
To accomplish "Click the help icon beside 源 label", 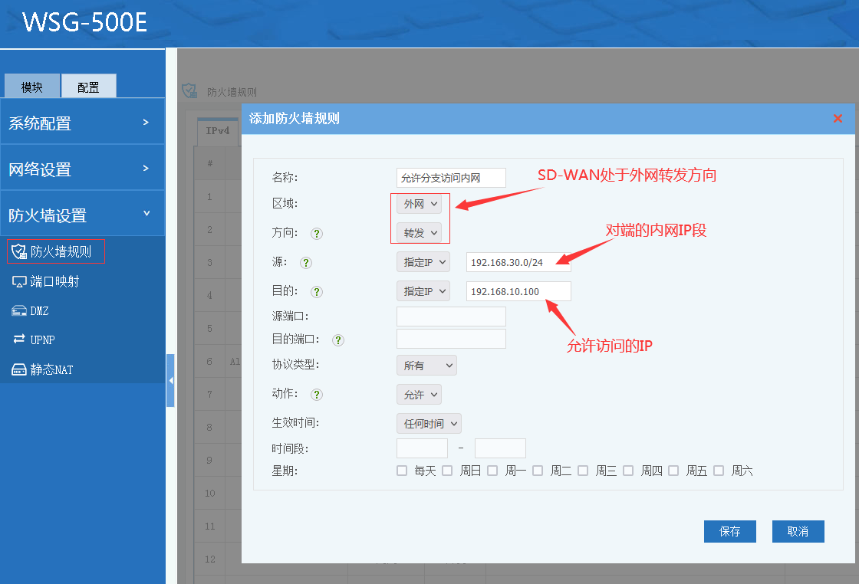I will coord(306,262).
